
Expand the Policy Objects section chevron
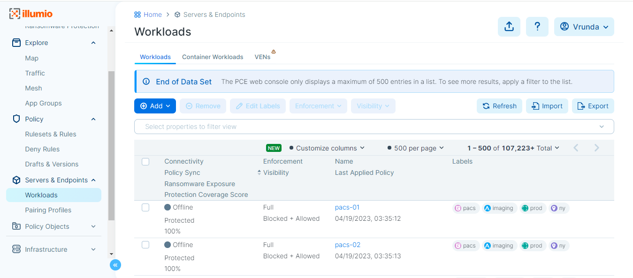point(93,226)
